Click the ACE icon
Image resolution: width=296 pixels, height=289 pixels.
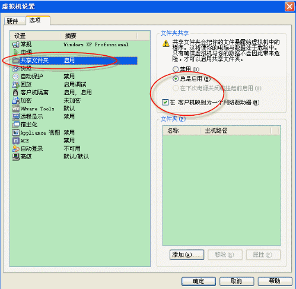click(15, 141)
